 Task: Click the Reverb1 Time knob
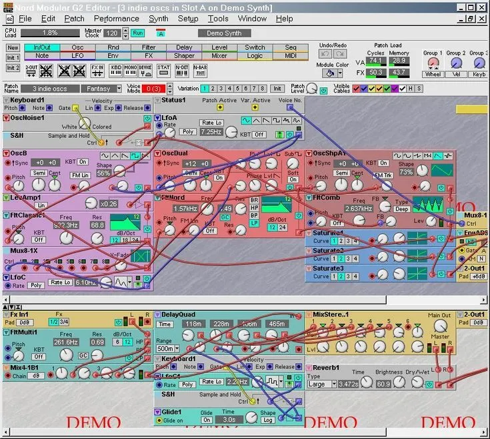(367, 382)
